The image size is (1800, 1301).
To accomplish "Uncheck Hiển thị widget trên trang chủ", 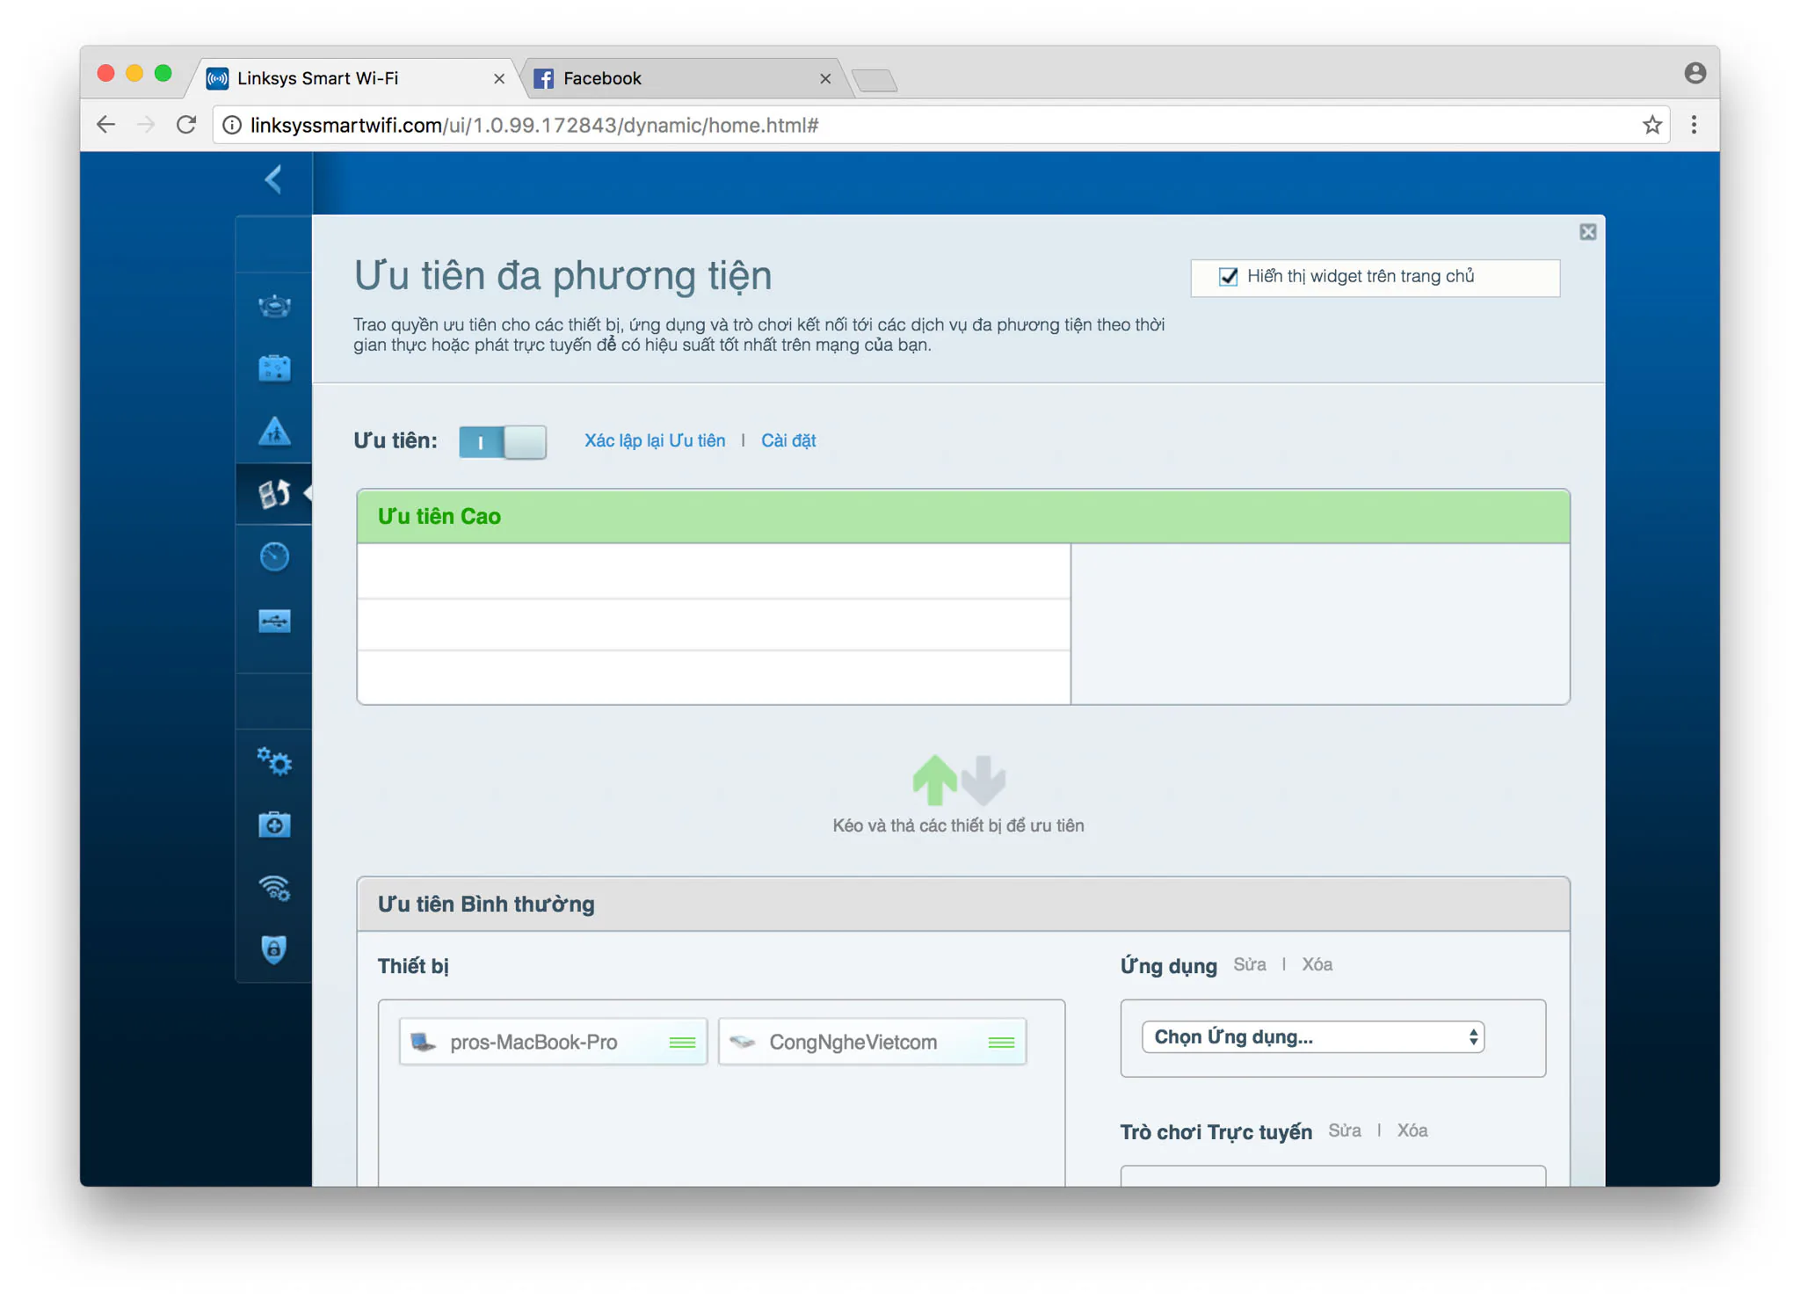I will pyautogui.click(x=1228, y=277).
